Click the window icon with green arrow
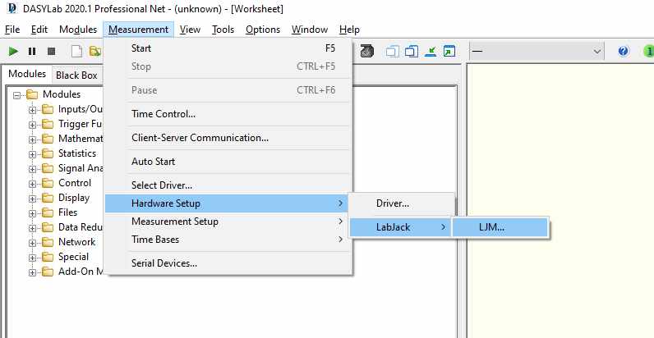Screen dimensions: 654x338 [x=449, y=51]
